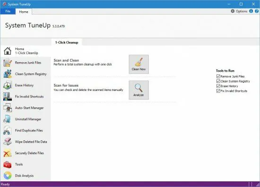Open the Find Duplicate Files binoculars icon
This screenshot has height=187, width=260.
[x=8, y=130]
